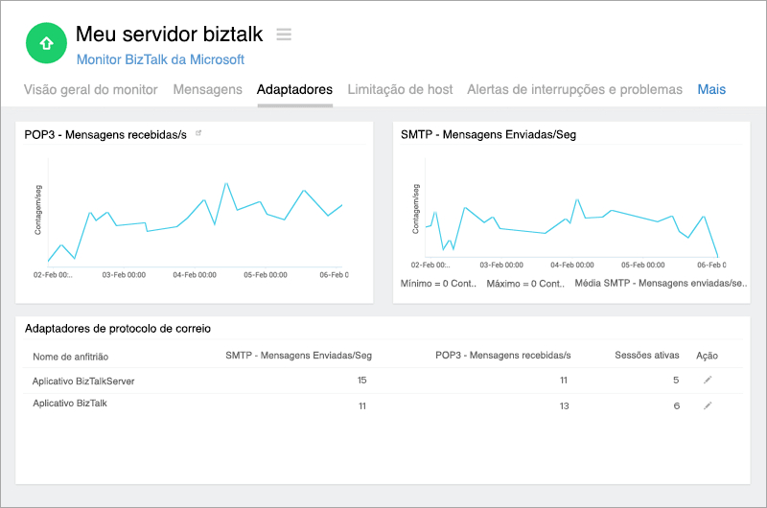The image size is (767, 508).
Task: Select Aplicativo BizTalkServer host name
Action: coord(83,381)
